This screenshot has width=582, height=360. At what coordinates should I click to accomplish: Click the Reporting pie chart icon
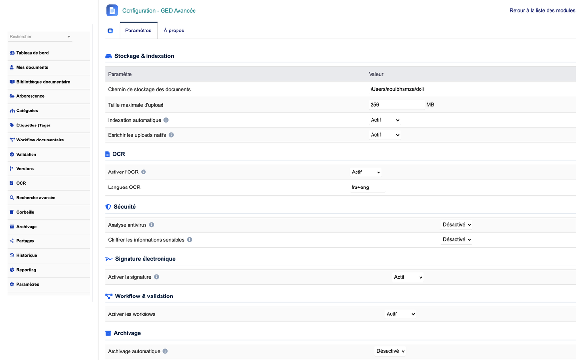(x=12, y=270)
